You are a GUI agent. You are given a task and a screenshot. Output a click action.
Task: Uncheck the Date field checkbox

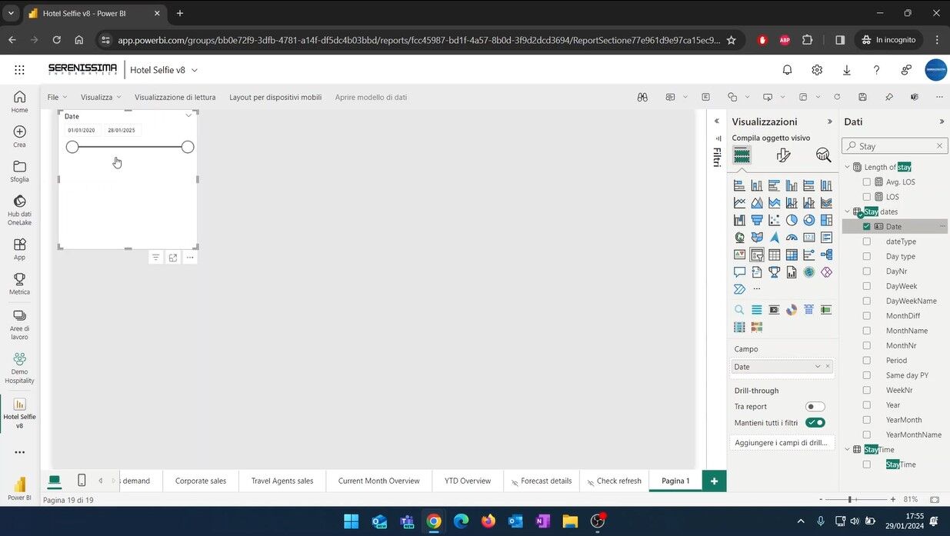[867, 227]
